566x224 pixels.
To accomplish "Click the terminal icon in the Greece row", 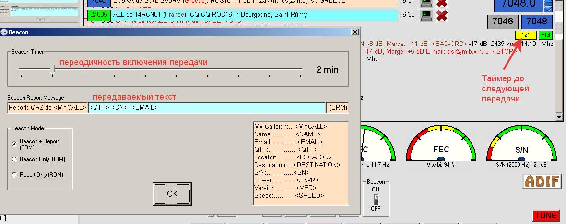I will [425, 2].
